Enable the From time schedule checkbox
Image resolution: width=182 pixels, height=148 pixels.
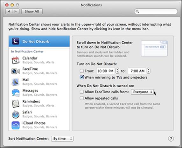82,71
